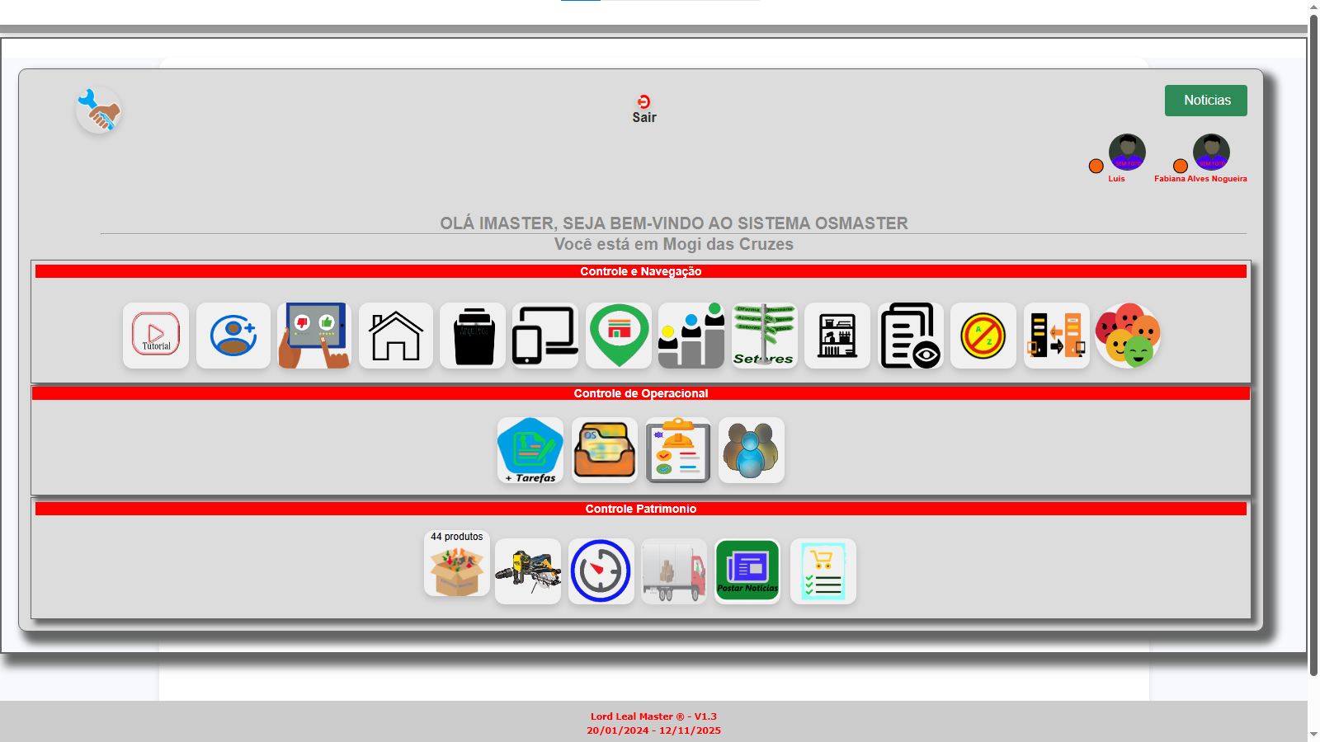Click the Sair logout link
The width and height of the screenshot is (1320, 742).
pos(644,110)
